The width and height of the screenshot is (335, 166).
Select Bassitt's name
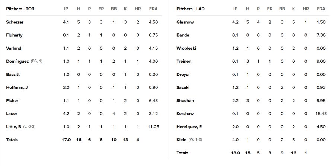[x=13, y=75]
